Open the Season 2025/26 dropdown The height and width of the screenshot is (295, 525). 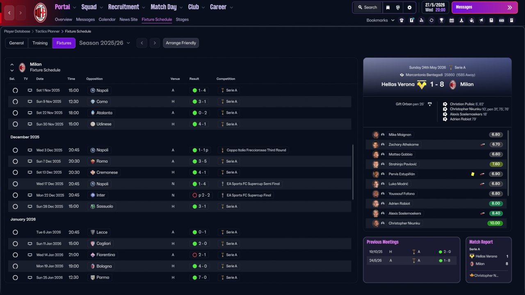click(105, 43)
